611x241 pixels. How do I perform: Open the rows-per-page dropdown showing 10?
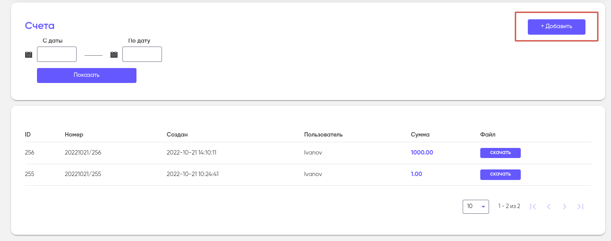475,206
